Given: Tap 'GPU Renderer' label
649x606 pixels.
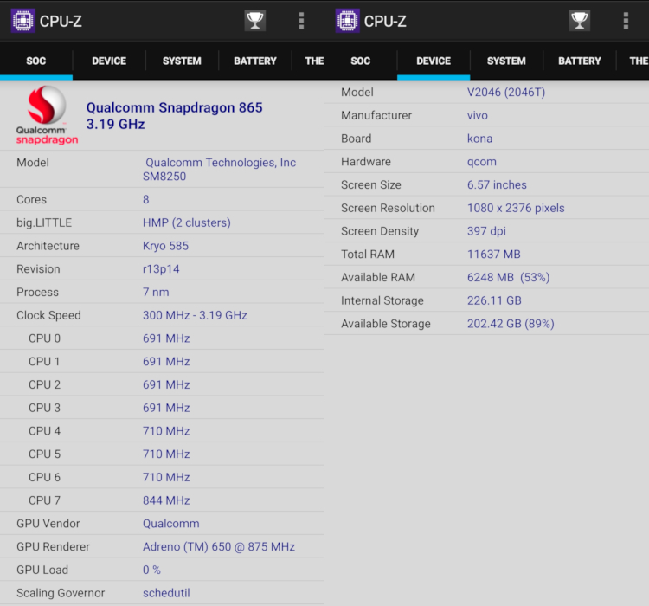Looking at the screenshot, I should (53, 547).
